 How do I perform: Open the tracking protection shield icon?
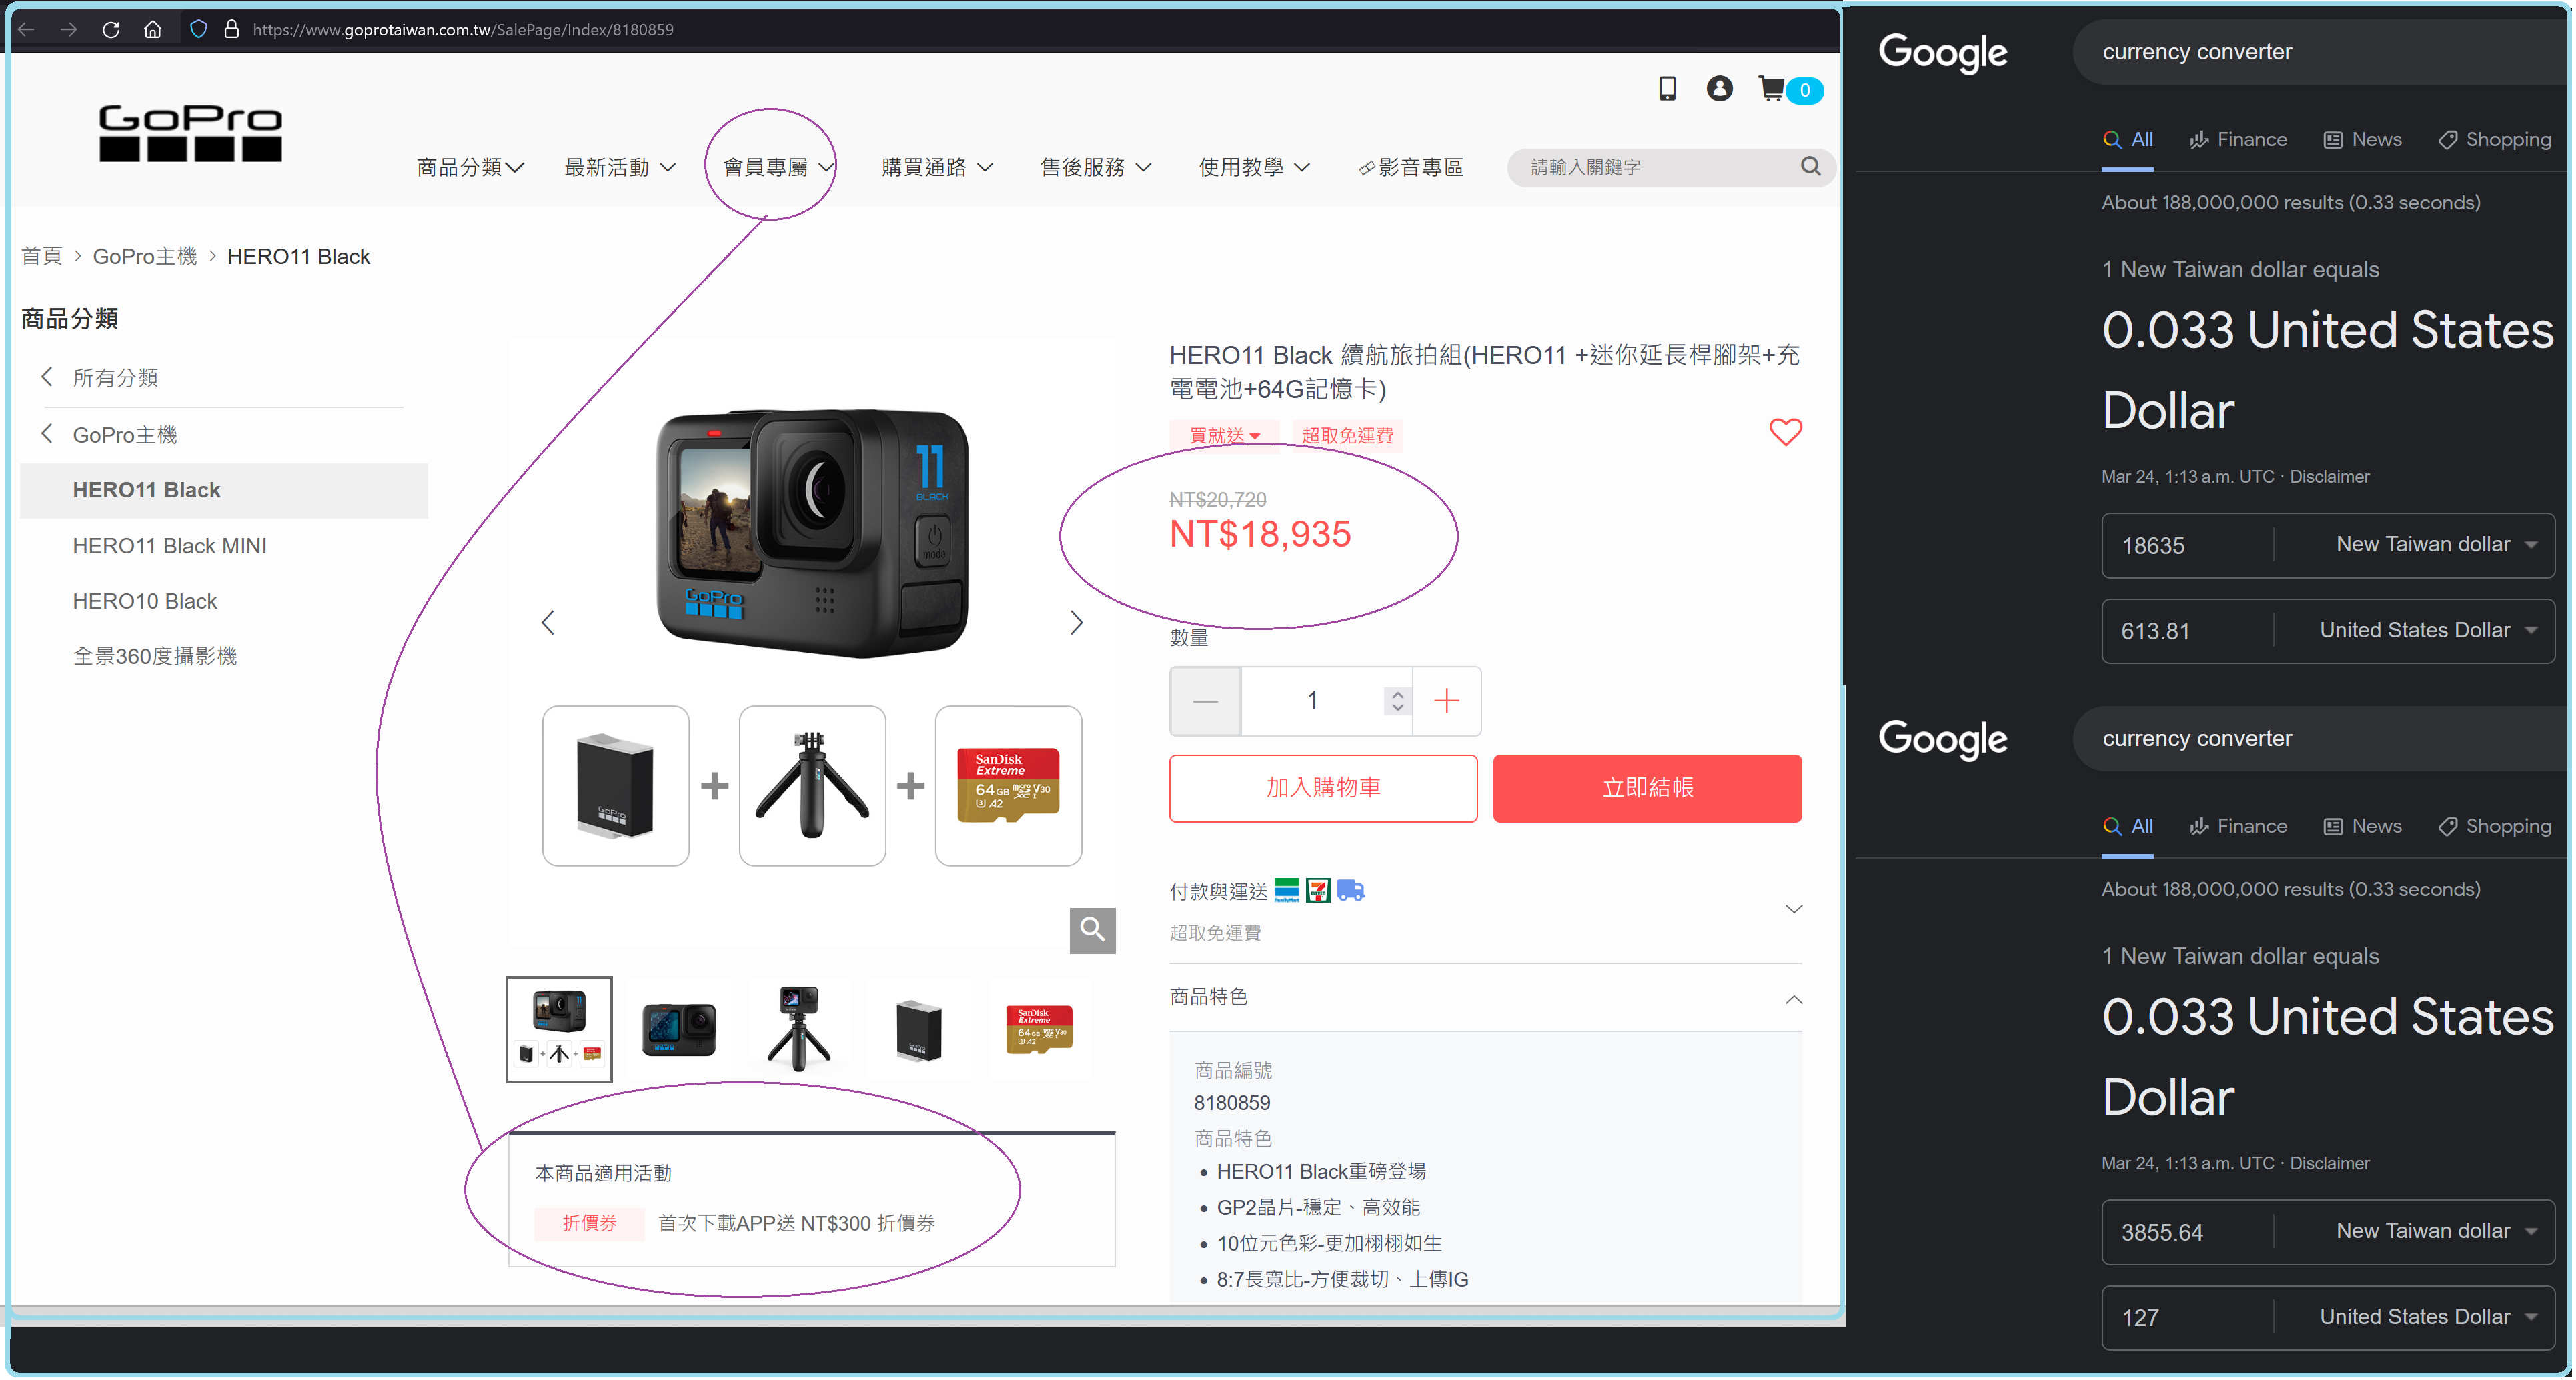[198, 29]
